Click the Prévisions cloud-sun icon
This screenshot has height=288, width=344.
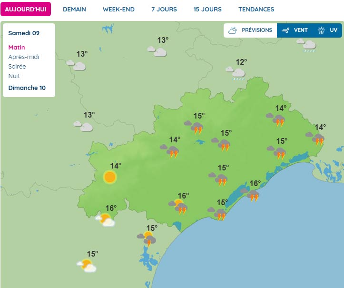233,30
